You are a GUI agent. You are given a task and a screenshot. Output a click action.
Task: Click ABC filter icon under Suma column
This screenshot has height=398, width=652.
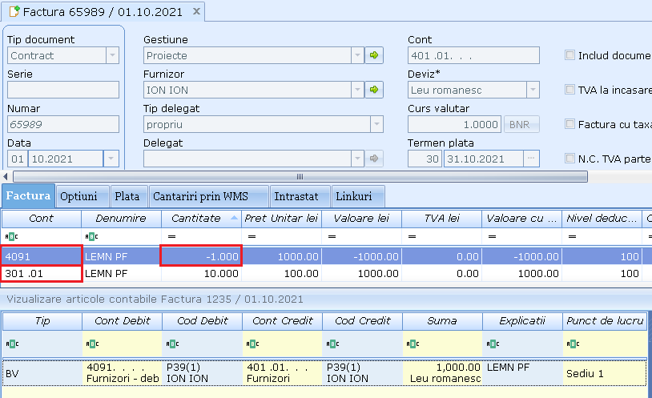coord(413,344)
